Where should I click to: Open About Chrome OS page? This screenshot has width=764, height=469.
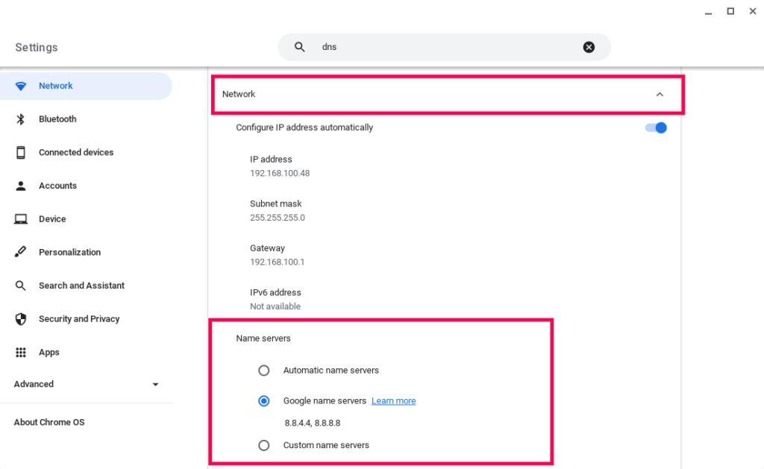click(x=49, y=422)
